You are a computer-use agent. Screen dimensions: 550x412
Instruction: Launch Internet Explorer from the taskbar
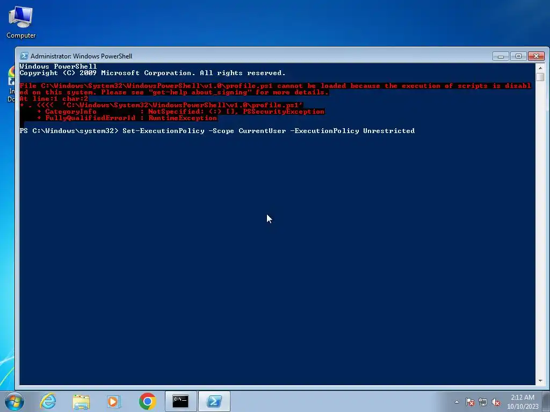coord(48,401)
